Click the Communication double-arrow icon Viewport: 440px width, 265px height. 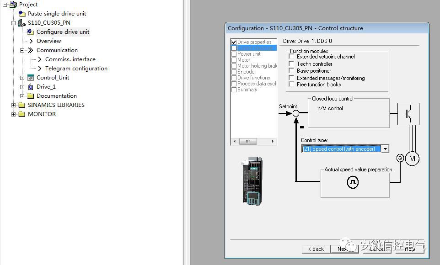[31, 50]
